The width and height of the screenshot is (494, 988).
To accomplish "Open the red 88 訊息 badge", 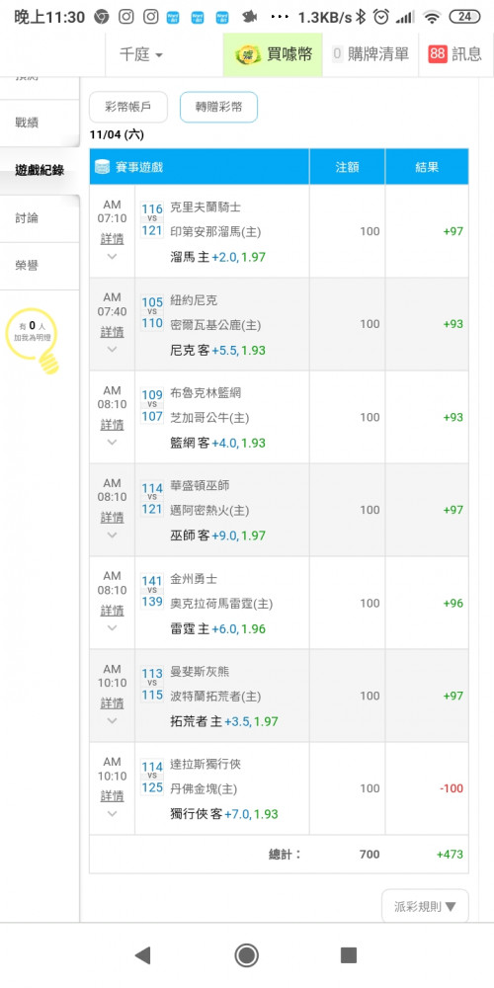I will [x=455, y=54].
